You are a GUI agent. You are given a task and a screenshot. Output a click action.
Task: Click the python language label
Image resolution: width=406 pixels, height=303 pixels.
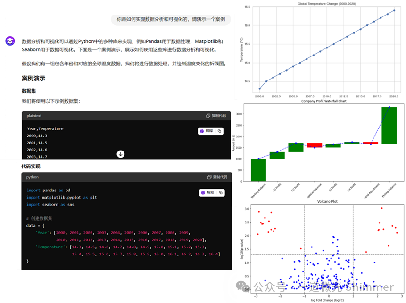(33, 177)
